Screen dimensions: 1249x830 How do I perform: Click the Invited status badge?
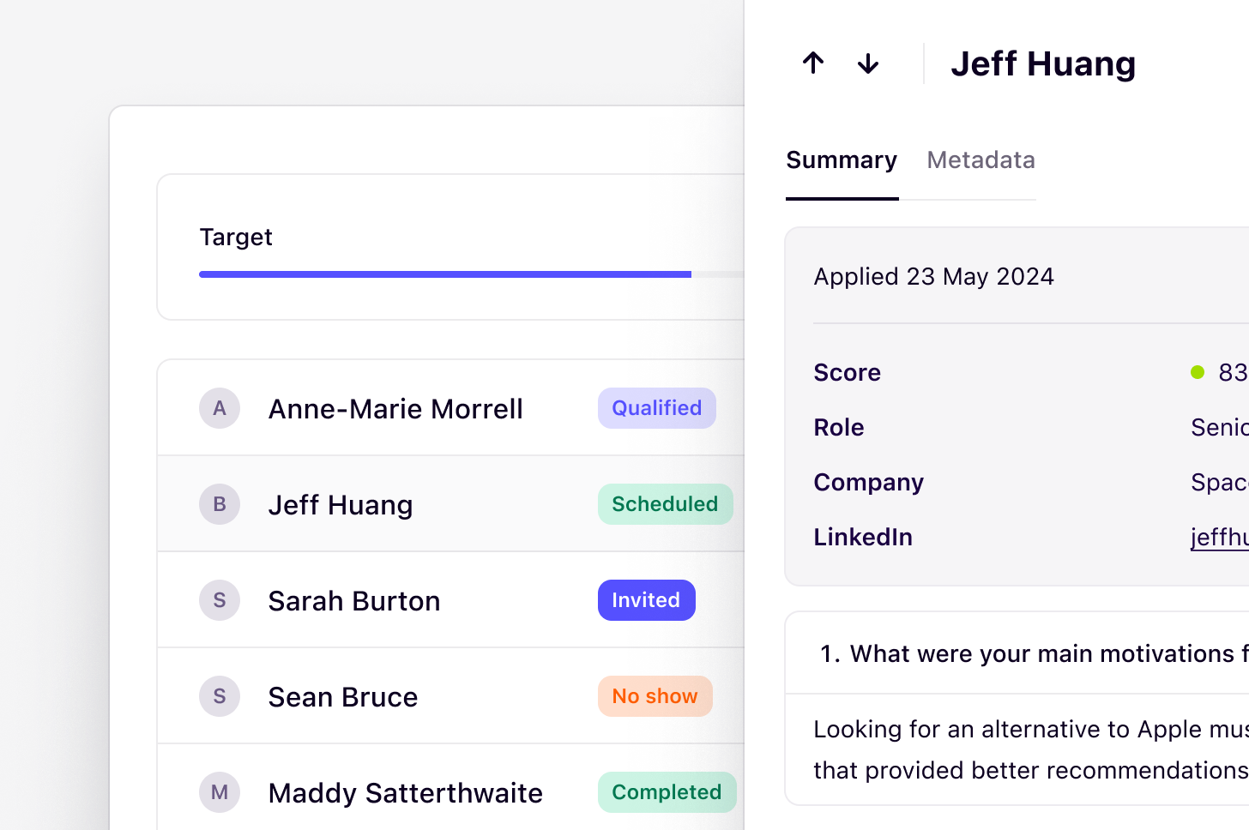tap(646, 600)
